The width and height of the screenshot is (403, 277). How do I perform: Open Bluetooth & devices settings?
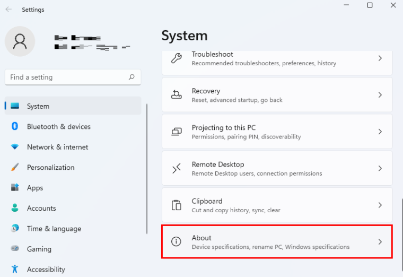[x=73, y=126]
